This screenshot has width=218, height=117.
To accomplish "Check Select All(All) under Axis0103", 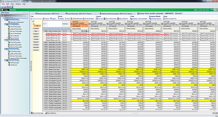I will click(x=107, y=29).
